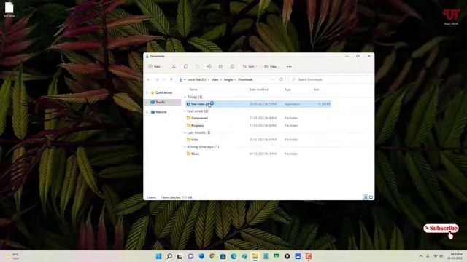Open Chrome browser from taskbar

tap(212, 256)
